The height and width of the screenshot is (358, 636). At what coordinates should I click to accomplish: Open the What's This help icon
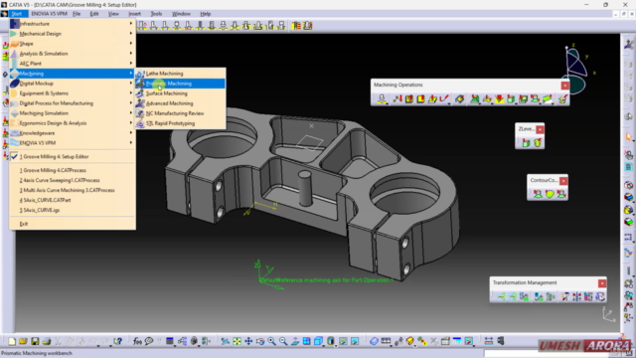117,341
